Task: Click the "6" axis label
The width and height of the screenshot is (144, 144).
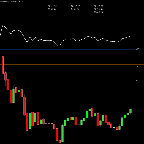Action: point(138,67)
